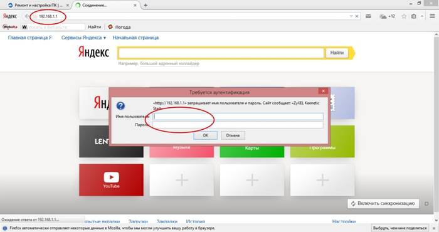Click the Wikipedia W search icon

tap(24, 27)
